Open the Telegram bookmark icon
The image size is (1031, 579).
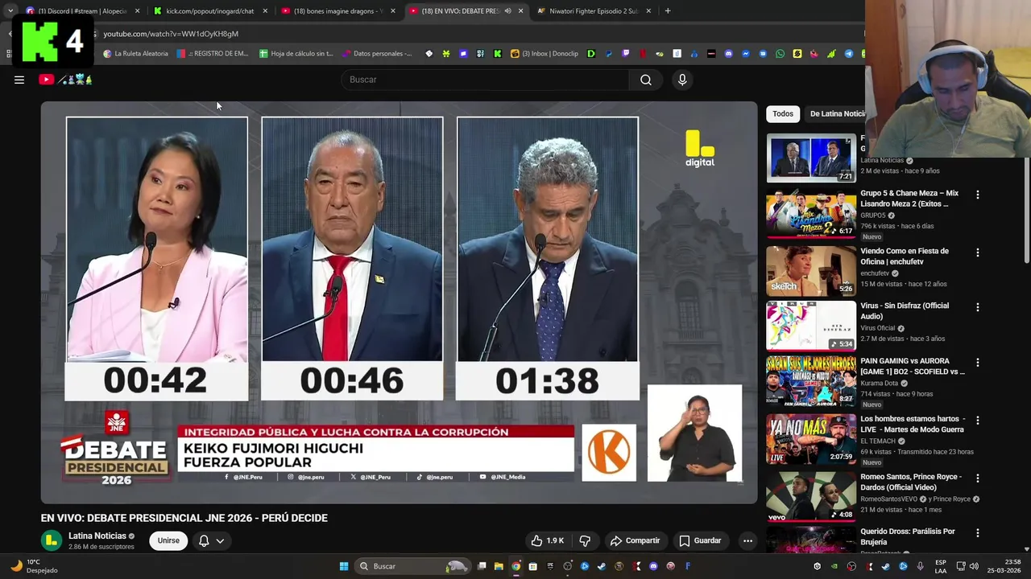(x=848, y=54)
